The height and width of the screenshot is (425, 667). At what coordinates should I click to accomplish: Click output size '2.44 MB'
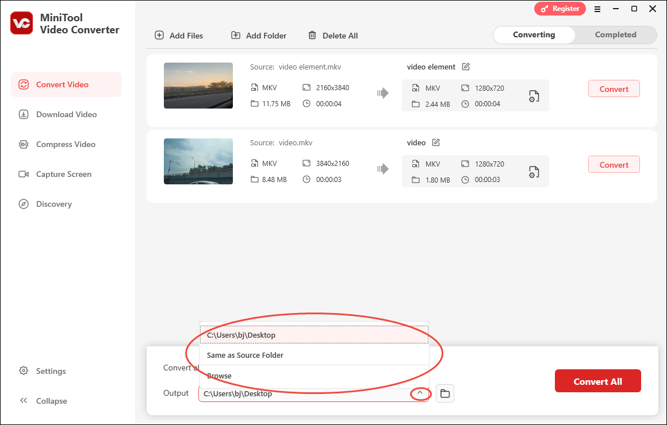tap(438, 104)
